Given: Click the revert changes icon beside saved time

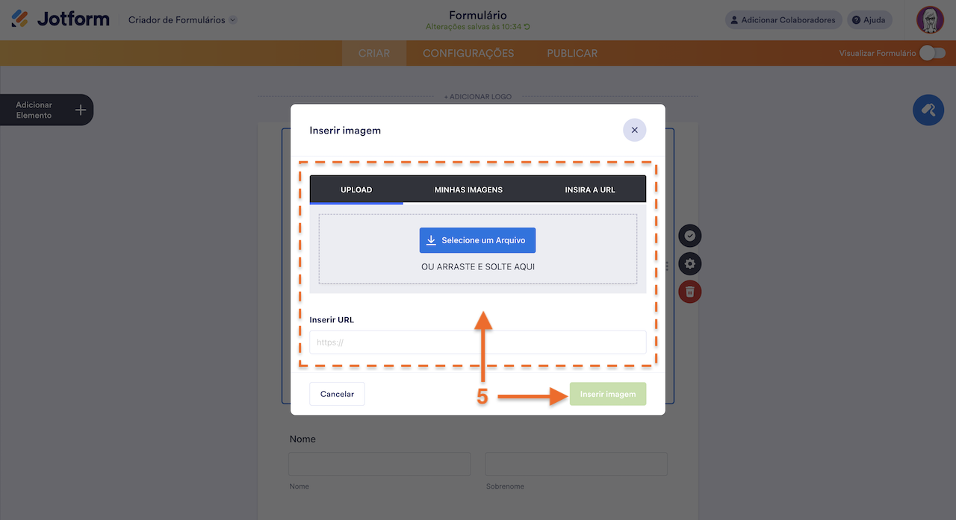Looking at the screenshot, I should tap(527, 27).
